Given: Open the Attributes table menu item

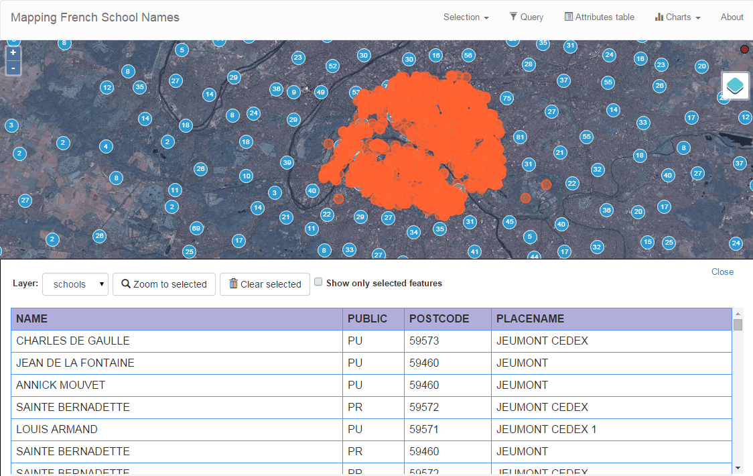Looking at the screenshot, I should tap(599, 17).
